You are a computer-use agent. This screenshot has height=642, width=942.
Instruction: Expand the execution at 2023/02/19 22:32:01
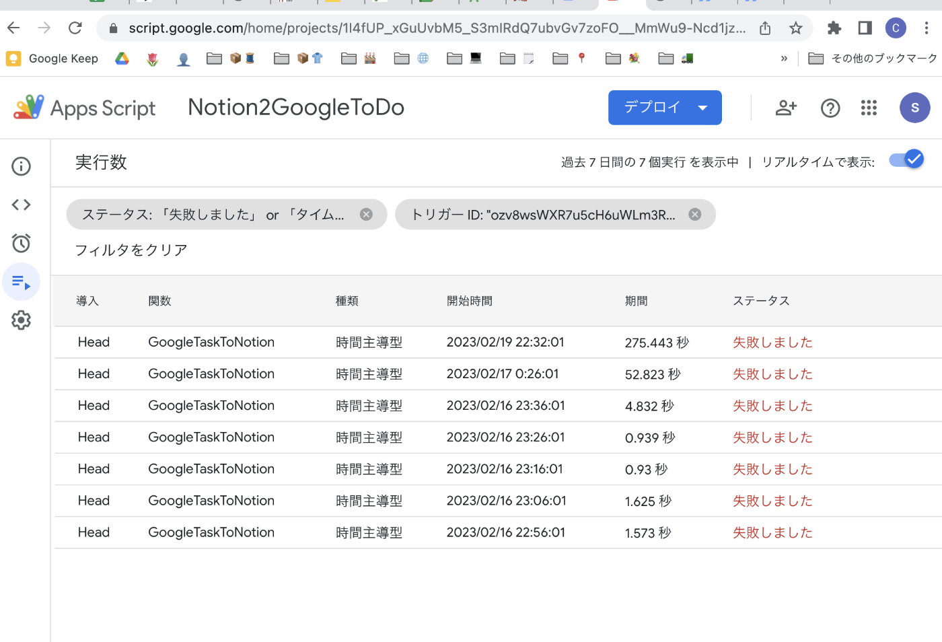(x=498, y=343)
